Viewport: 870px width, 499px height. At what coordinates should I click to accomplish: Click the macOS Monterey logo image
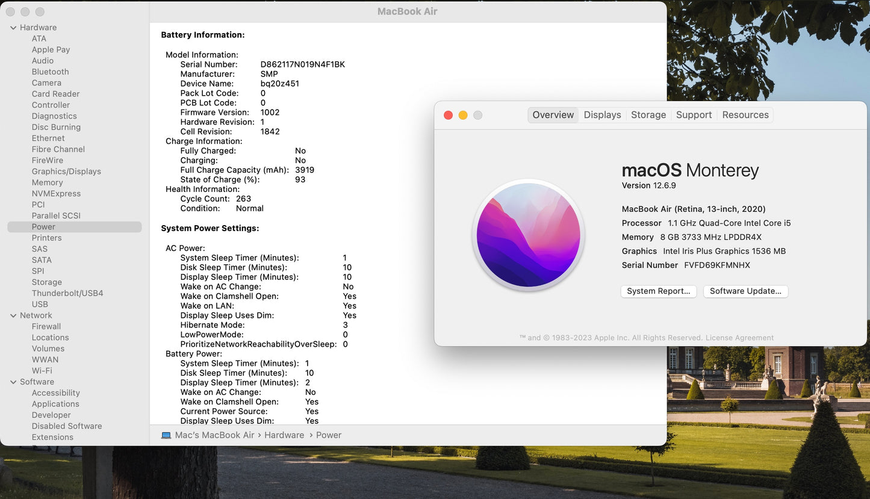pos(528,235)
